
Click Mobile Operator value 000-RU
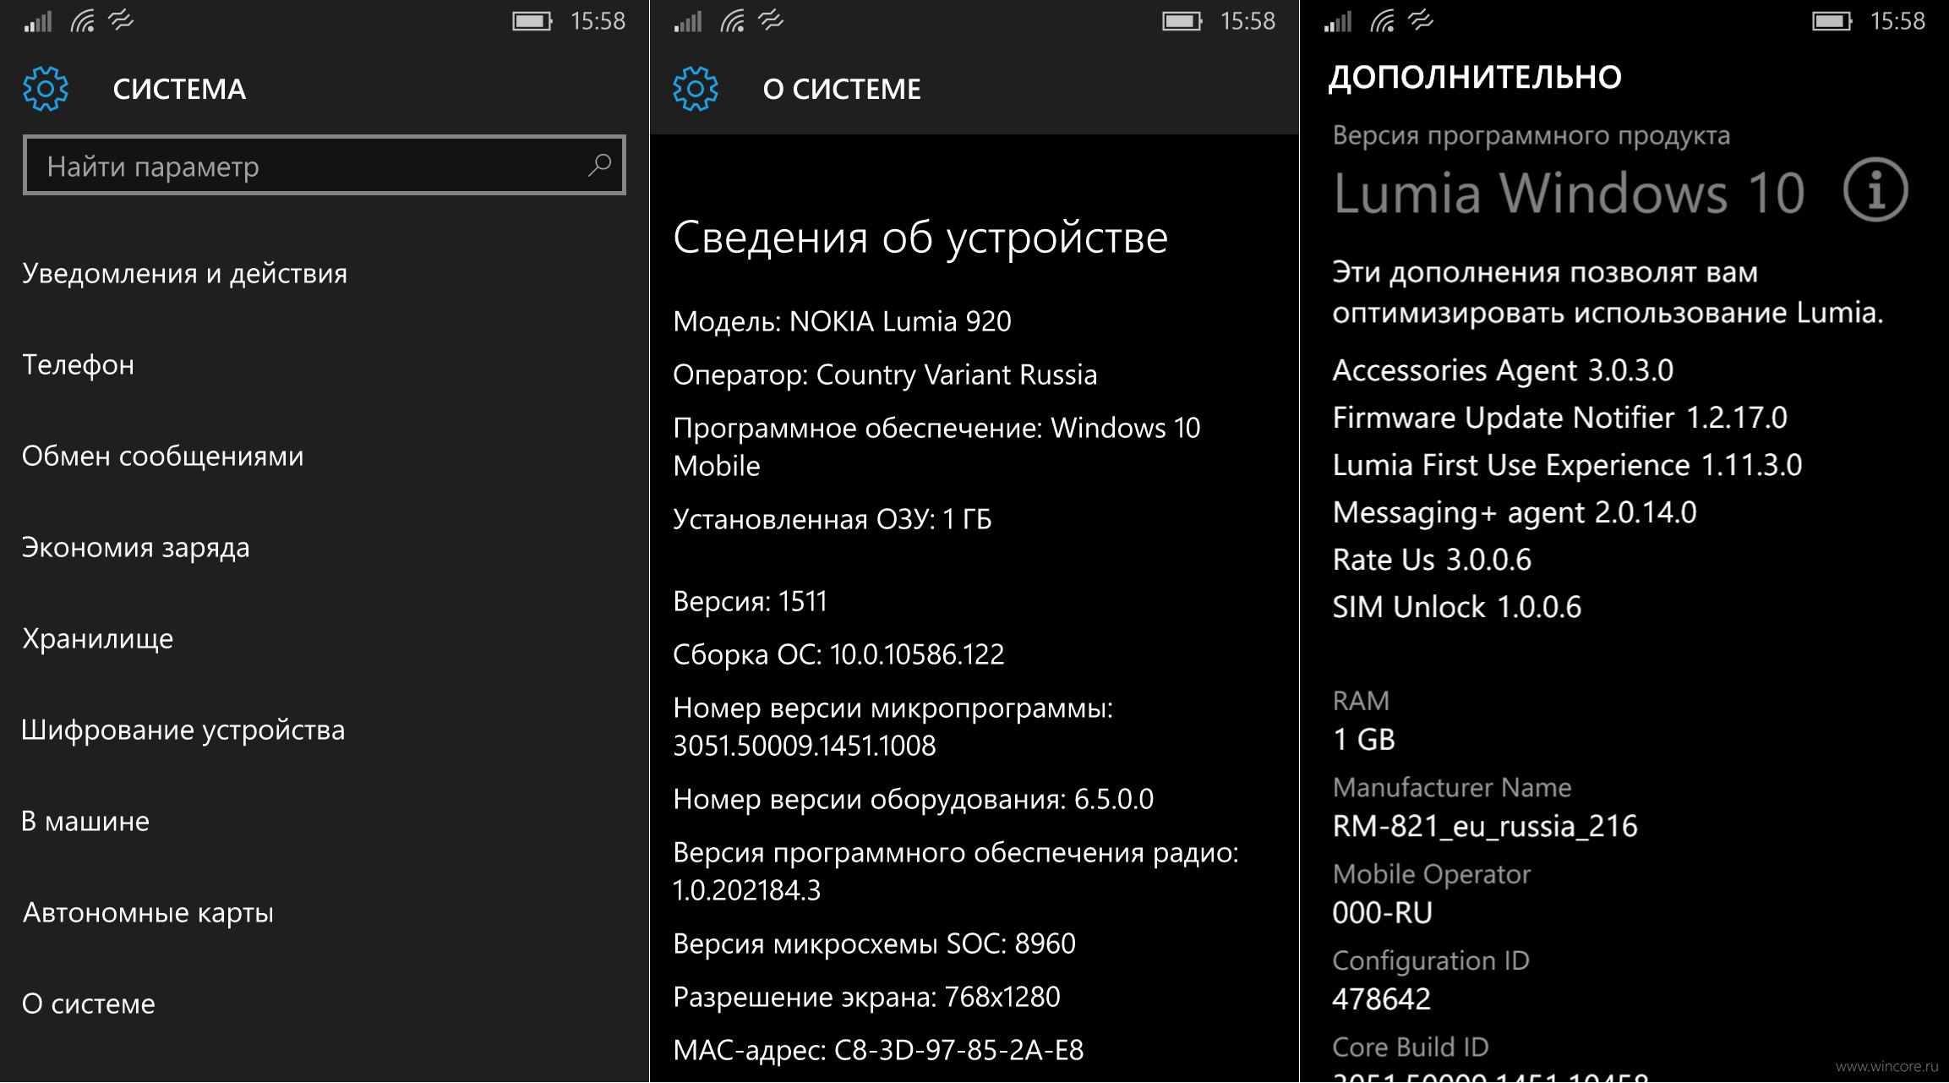point(1382,913)
